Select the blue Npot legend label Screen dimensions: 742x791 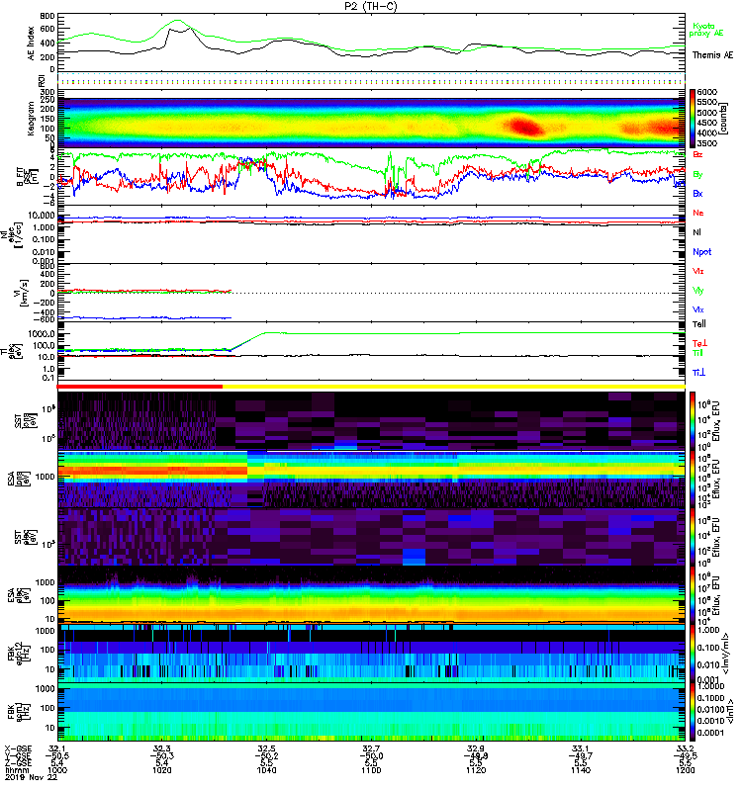click(702, 252)
